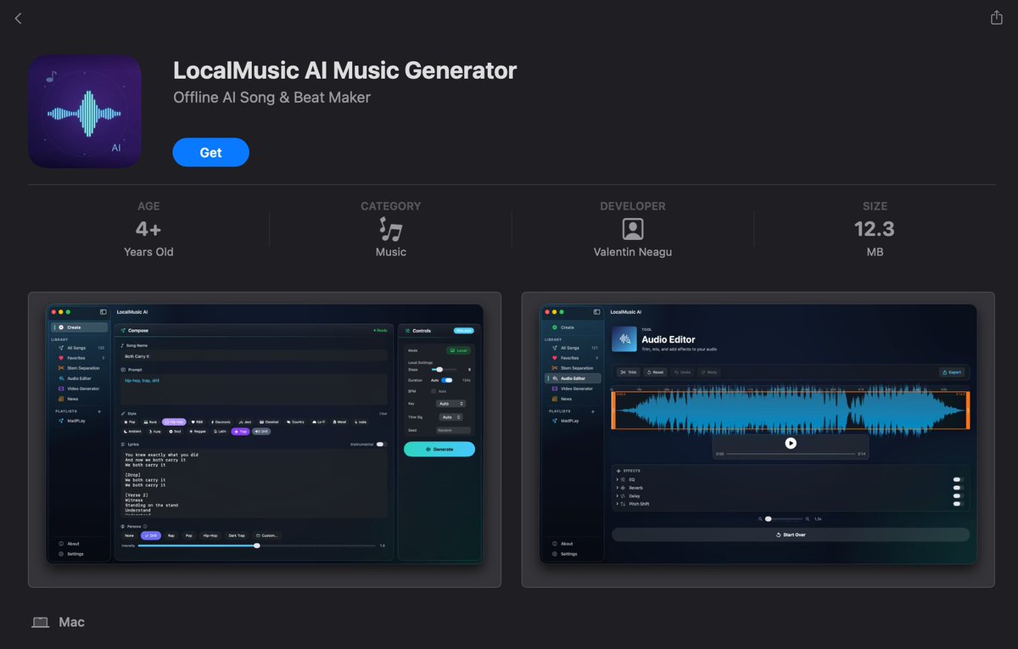The width and height of the screenshot is (1018, 649).
Task: Expand the EQ effect row
Action: pos(617,479)
